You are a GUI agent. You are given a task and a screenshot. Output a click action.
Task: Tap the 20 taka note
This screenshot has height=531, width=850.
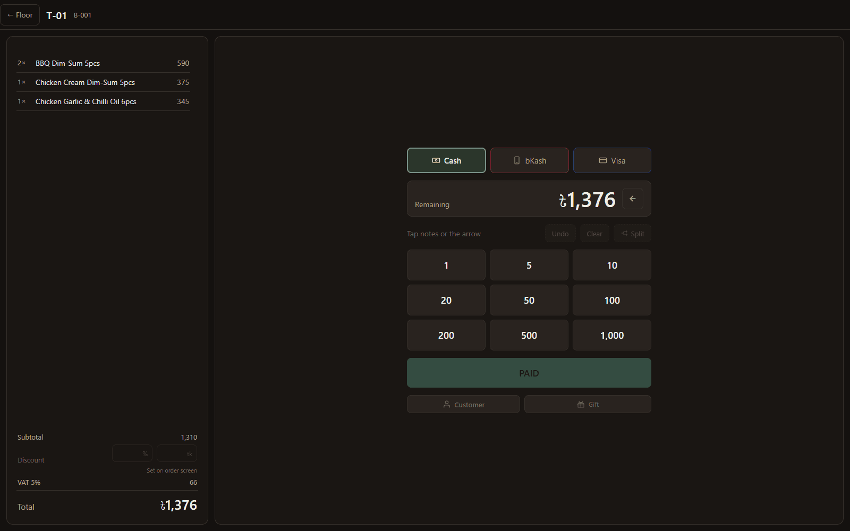tap(446, 300)
